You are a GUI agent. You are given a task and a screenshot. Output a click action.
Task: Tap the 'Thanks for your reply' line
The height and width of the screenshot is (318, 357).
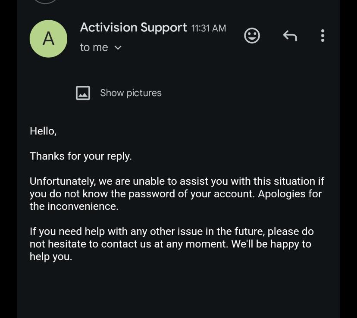(x=80, y=156)
